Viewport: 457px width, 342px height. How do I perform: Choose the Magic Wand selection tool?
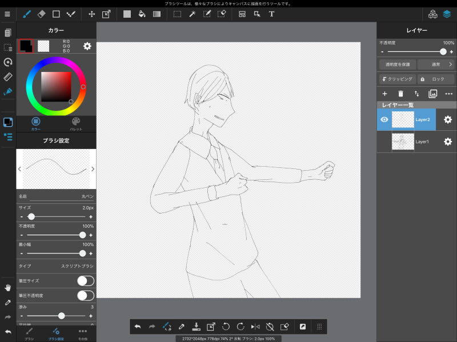(193, 14)
